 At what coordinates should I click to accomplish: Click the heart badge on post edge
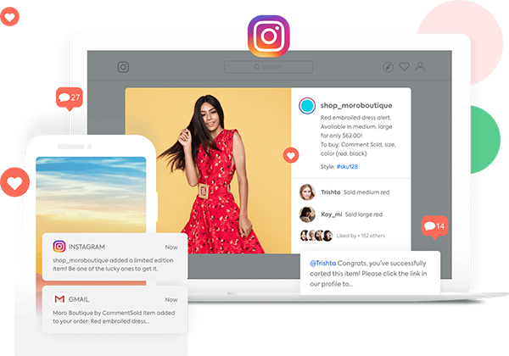291,155
